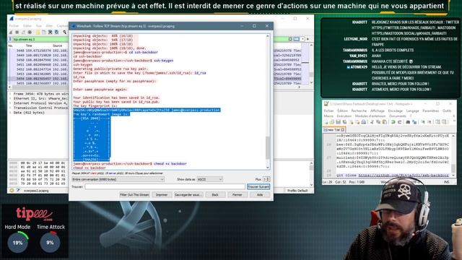Image resolution: width=462 pixels, height=260 pixels.
Task: Open Notepad++ Encodage menu
Action: [x=395, y=110]
